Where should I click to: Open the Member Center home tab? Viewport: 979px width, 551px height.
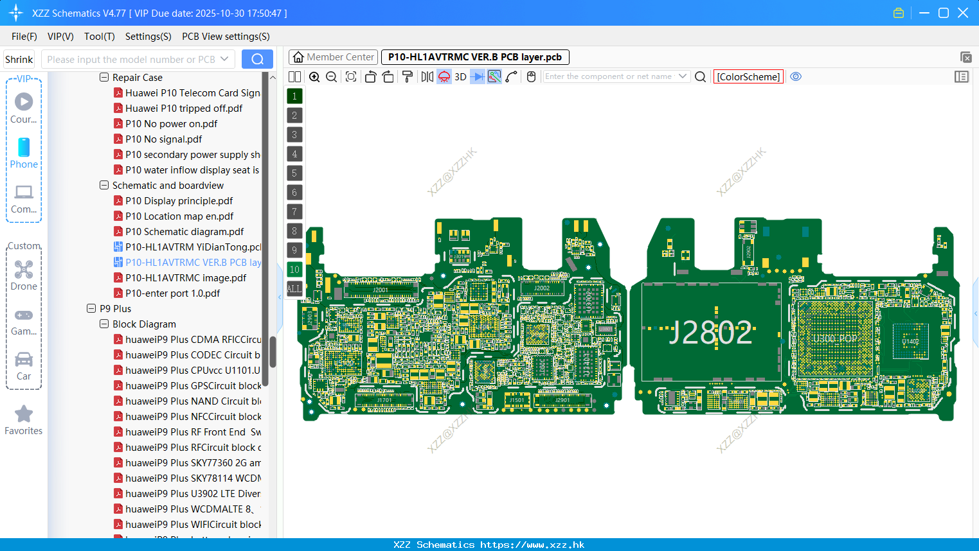coord(333,57)
